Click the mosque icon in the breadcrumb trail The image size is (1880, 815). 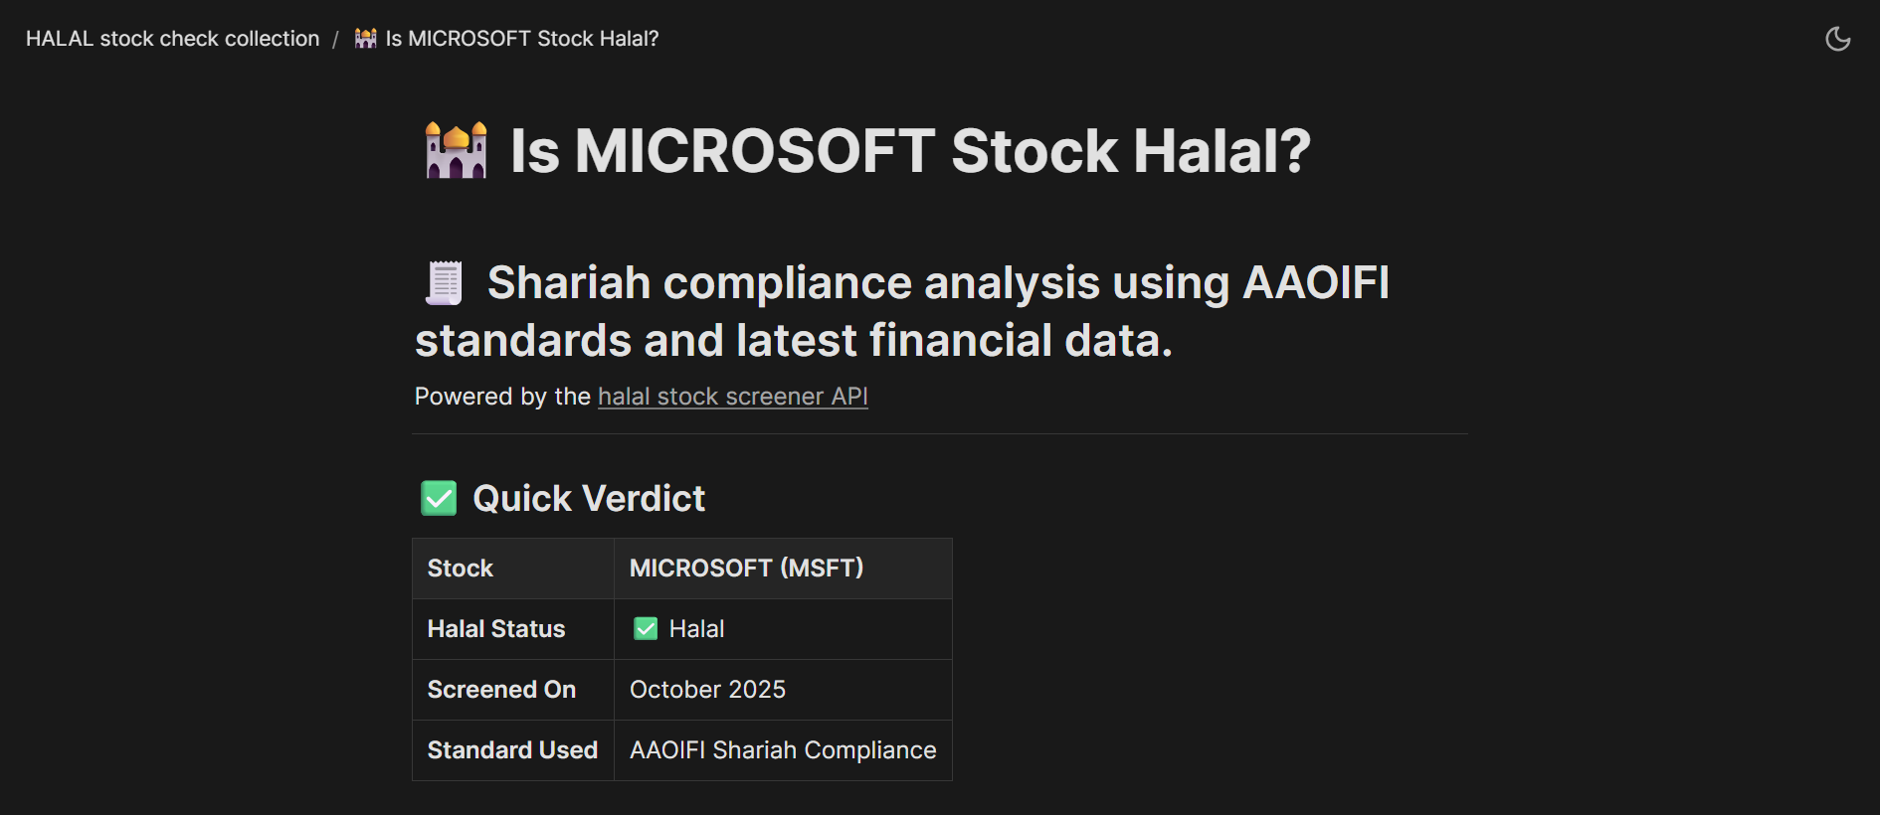click(364, 38)
